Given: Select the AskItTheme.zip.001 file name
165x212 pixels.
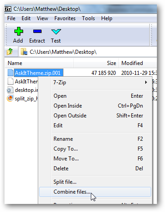Looking at the screenshot, I should pos(38,73).
